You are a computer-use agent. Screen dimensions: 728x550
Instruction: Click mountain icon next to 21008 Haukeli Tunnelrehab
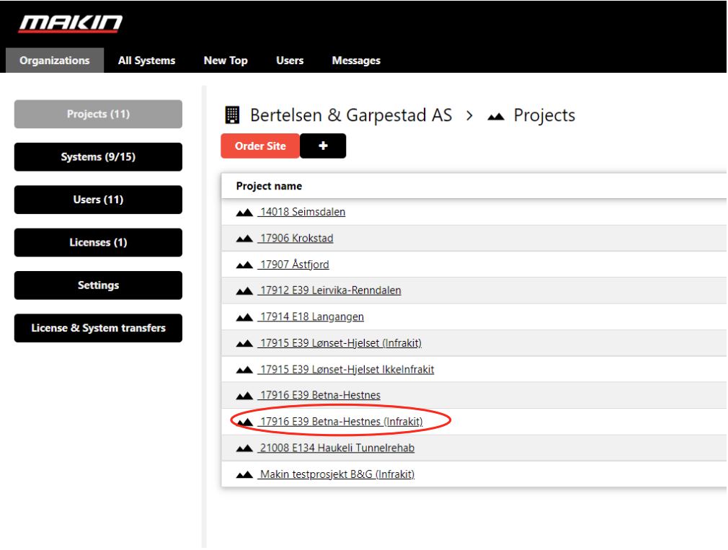[244, 448]
